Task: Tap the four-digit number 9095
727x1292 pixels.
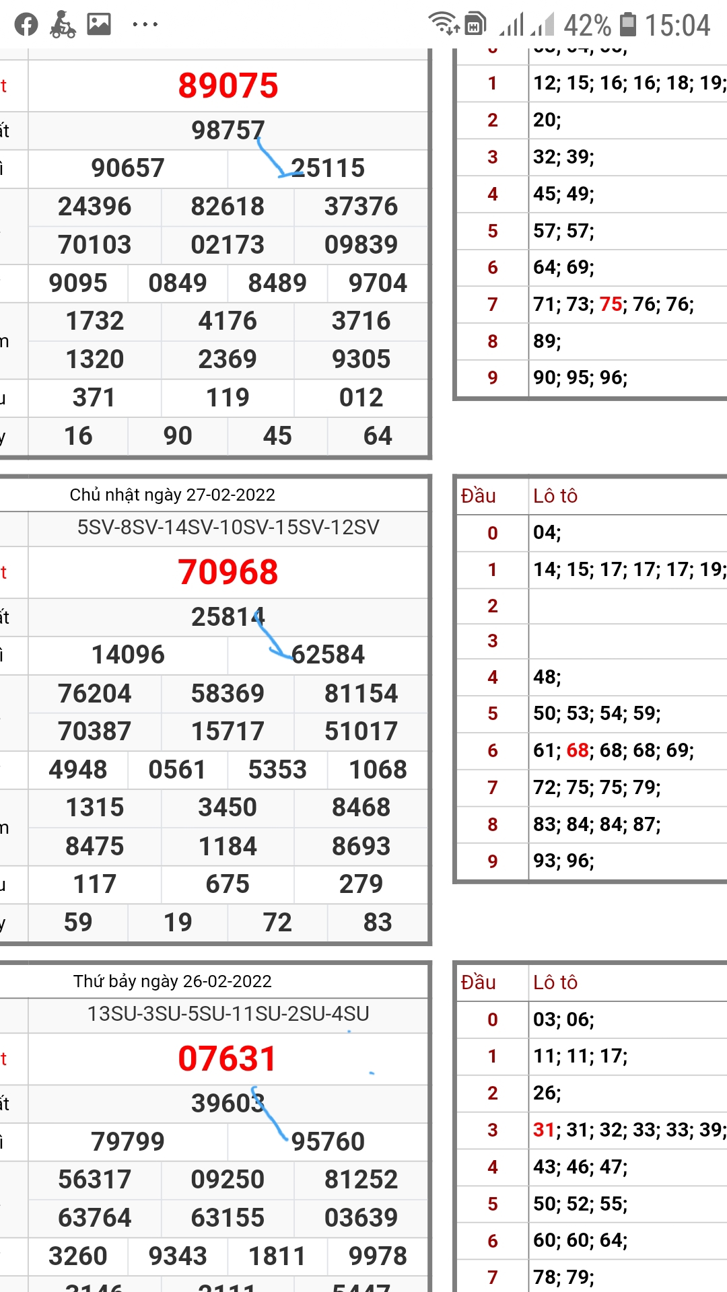Action: [x=78, y=283]
